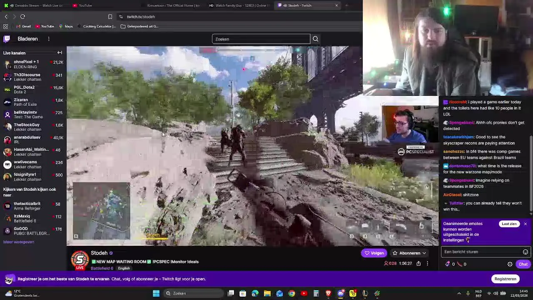Screen dimensions: 533x300
Task: Open Brave browser from the taskbar
Action: [x=328, y=293]
